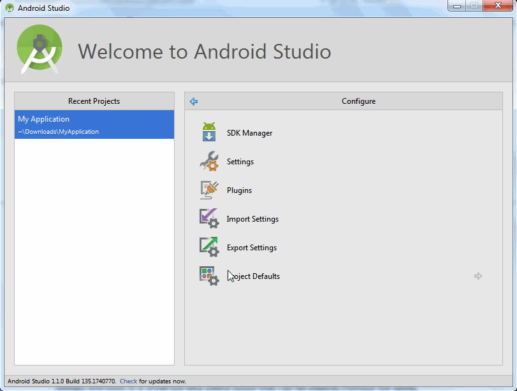The height and width of the screenshot is (391, 517).
Task: Click the back arrow above the Configure panel
Action: 193,101
